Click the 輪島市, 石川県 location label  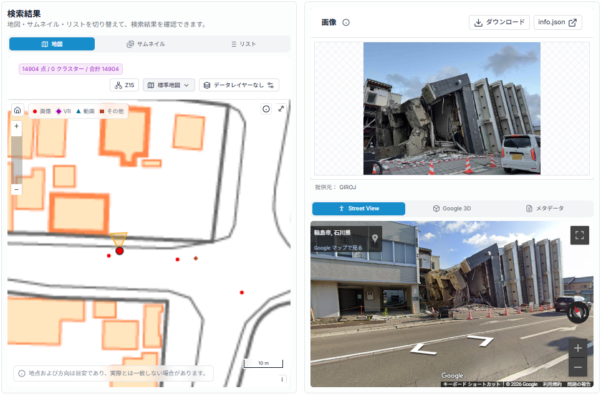pos(332,233)
